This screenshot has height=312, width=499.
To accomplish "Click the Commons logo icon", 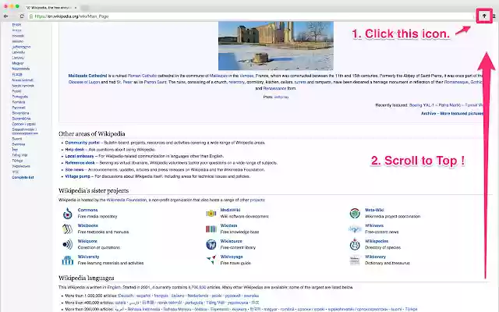I will [x=68, y=213].
